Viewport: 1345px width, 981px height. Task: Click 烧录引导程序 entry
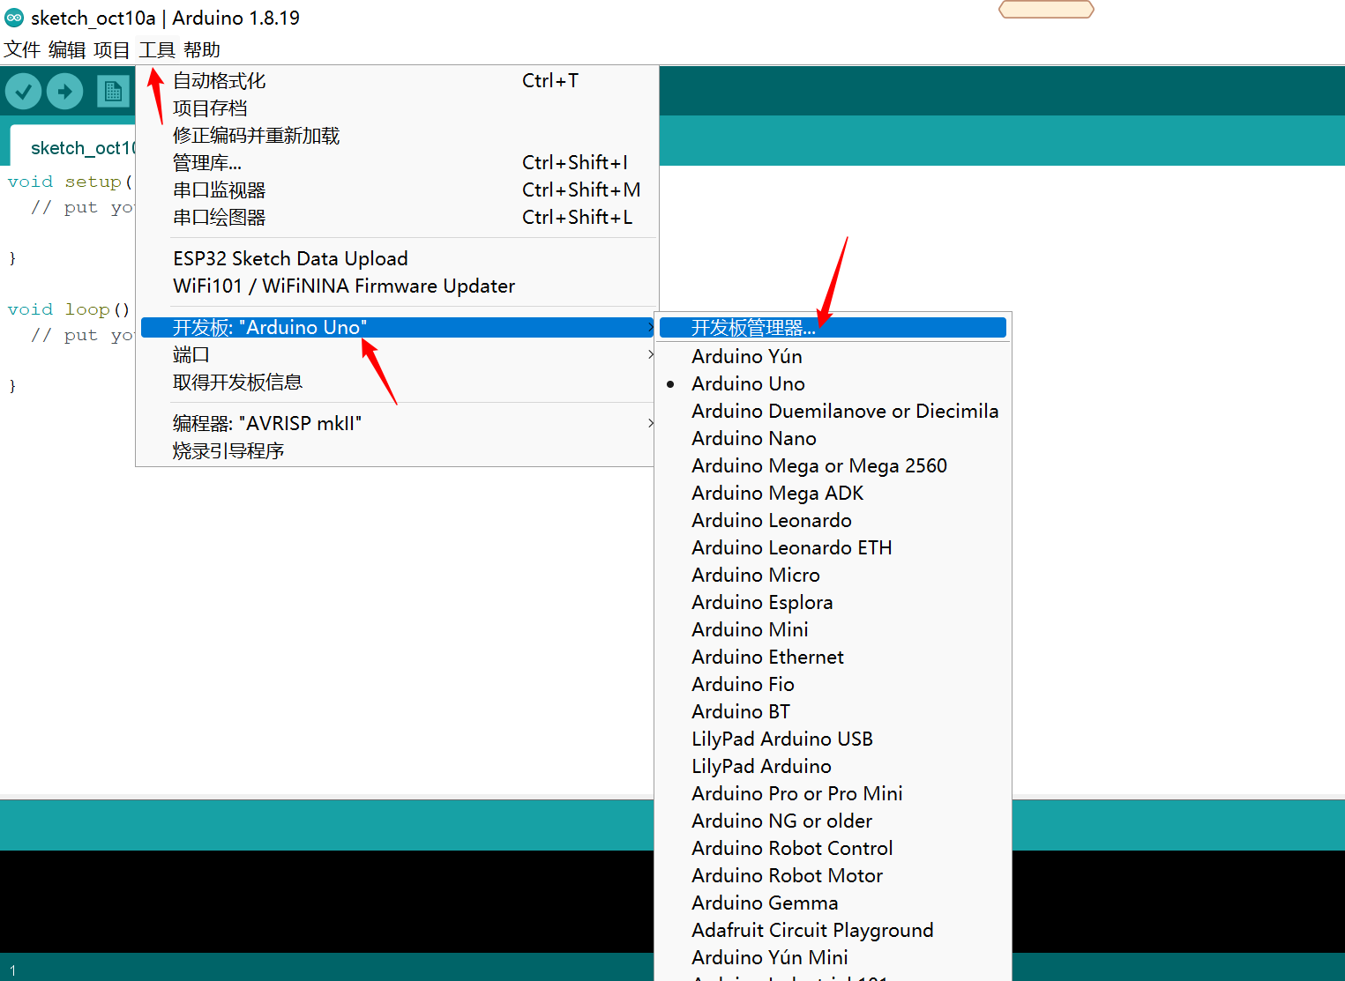click(397, 450)
